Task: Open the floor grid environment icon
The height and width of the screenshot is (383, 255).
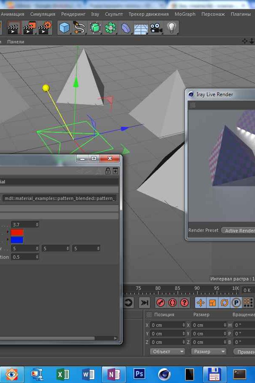Action: coord(141,28)
